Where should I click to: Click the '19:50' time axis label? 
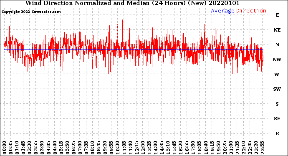click(x=218, y=148)
